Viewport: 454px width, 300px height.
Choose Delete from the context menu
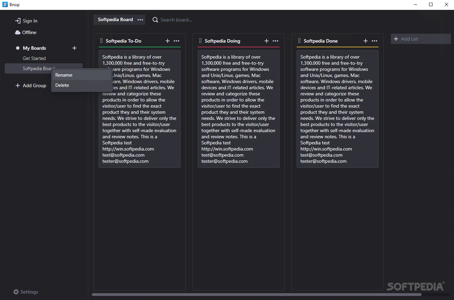82,85
